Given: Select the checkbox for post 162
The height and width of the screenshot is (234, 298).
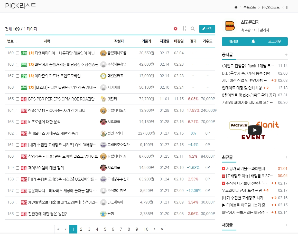Looking at the screenshot, I should coord(17,133).
